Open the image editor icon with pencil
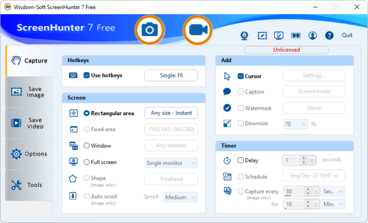Screen dimensions: 368x223 tap(262, 36)
